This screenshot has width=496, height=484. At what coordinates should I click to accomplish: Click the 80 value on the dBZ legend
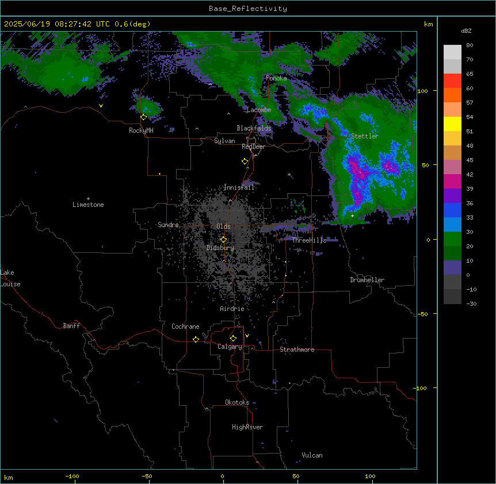point(470,45)
